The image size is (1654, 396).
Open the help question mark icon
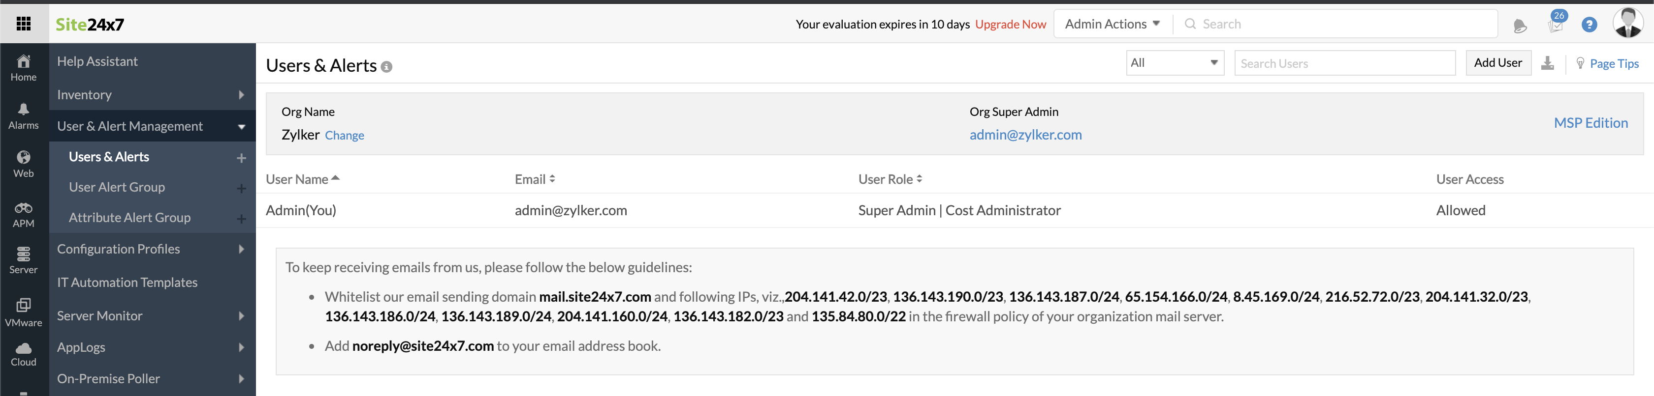[1589, 25]
